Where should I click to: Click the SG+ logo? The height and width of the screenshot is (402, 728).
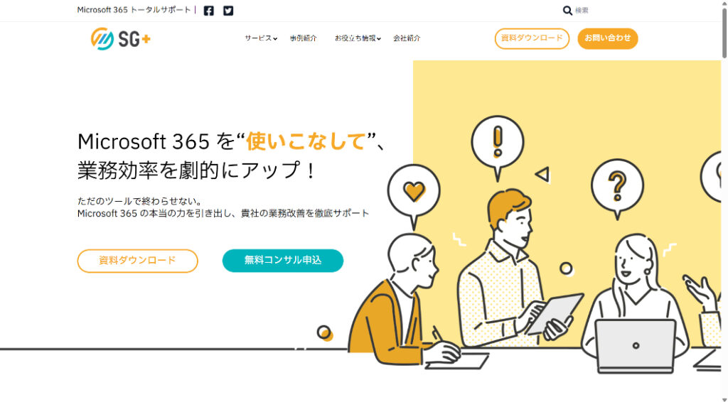pyautogui.click(x=121, y=38)
